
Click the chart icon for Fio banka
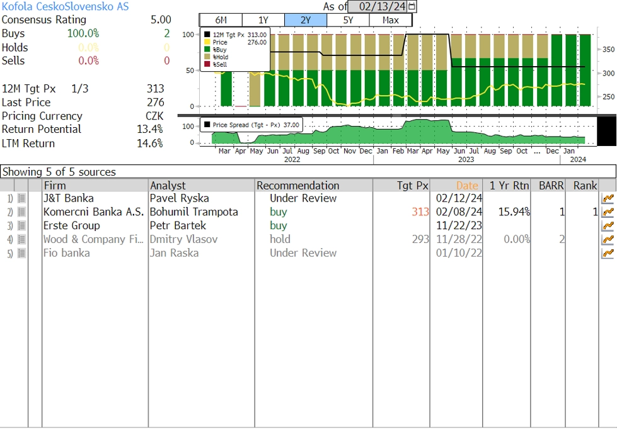(x=608, y=253)
